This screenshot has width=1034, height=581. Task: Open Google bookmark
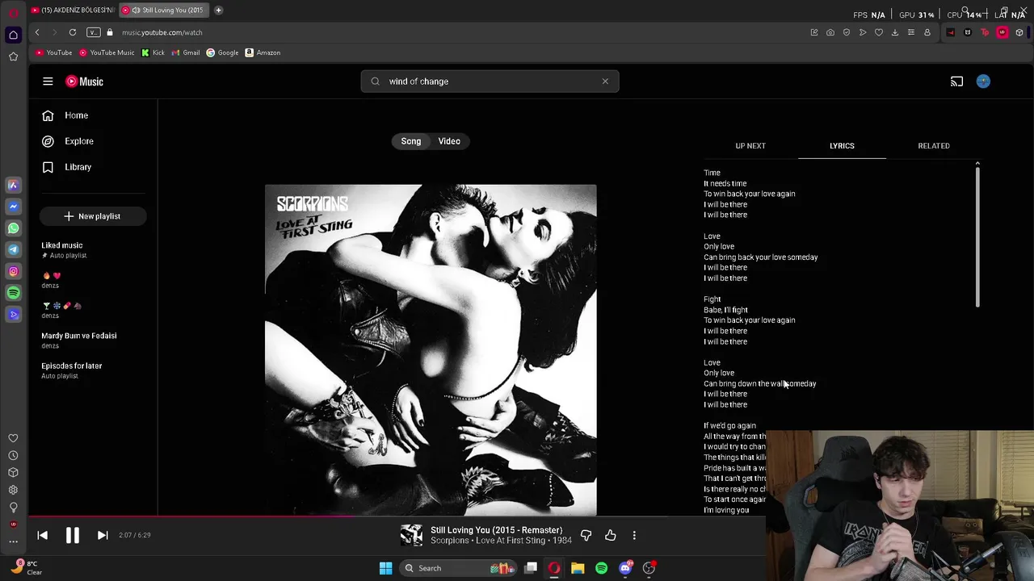(222, 52)
